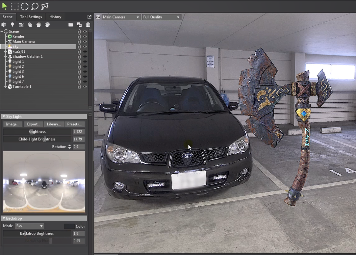This screenshot has height=255, width=356.
Task: Open the History tab
Action: tap(55, 17)
